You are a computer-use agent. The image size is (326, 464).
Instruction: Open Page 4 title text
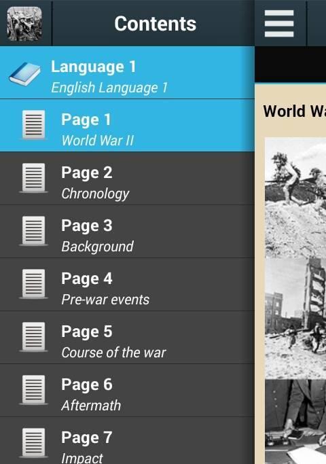point(87,279)
